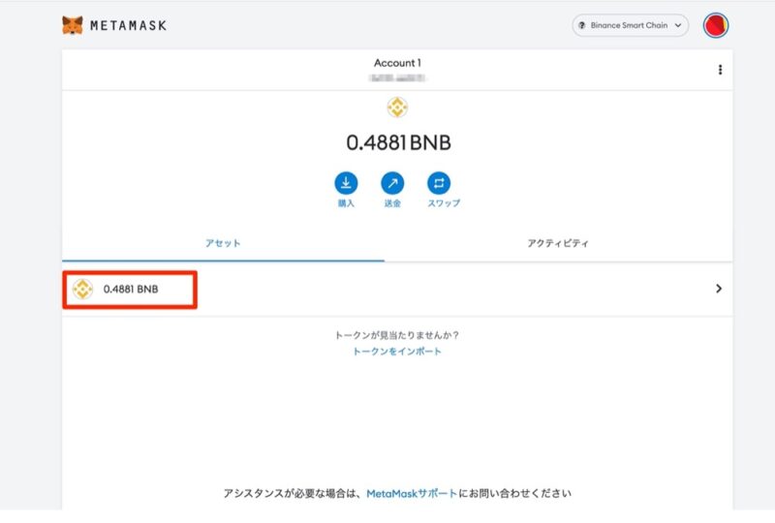The height and width of the screenshot is (523, 775).
Task: Click the main 0.4881 BNB balance
Action: (x=398, y=143)
